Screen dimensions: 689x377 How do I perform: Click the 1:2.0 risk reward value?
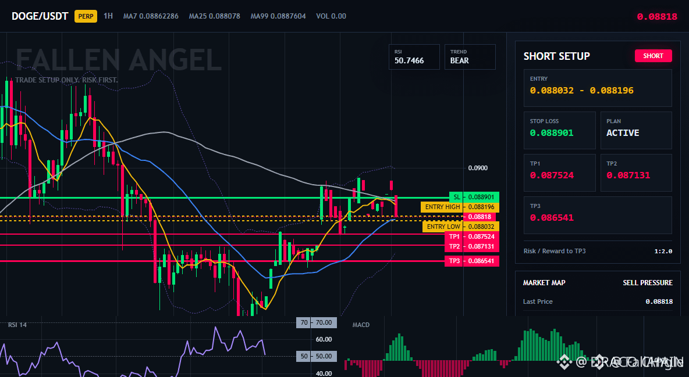click(663, 252)
